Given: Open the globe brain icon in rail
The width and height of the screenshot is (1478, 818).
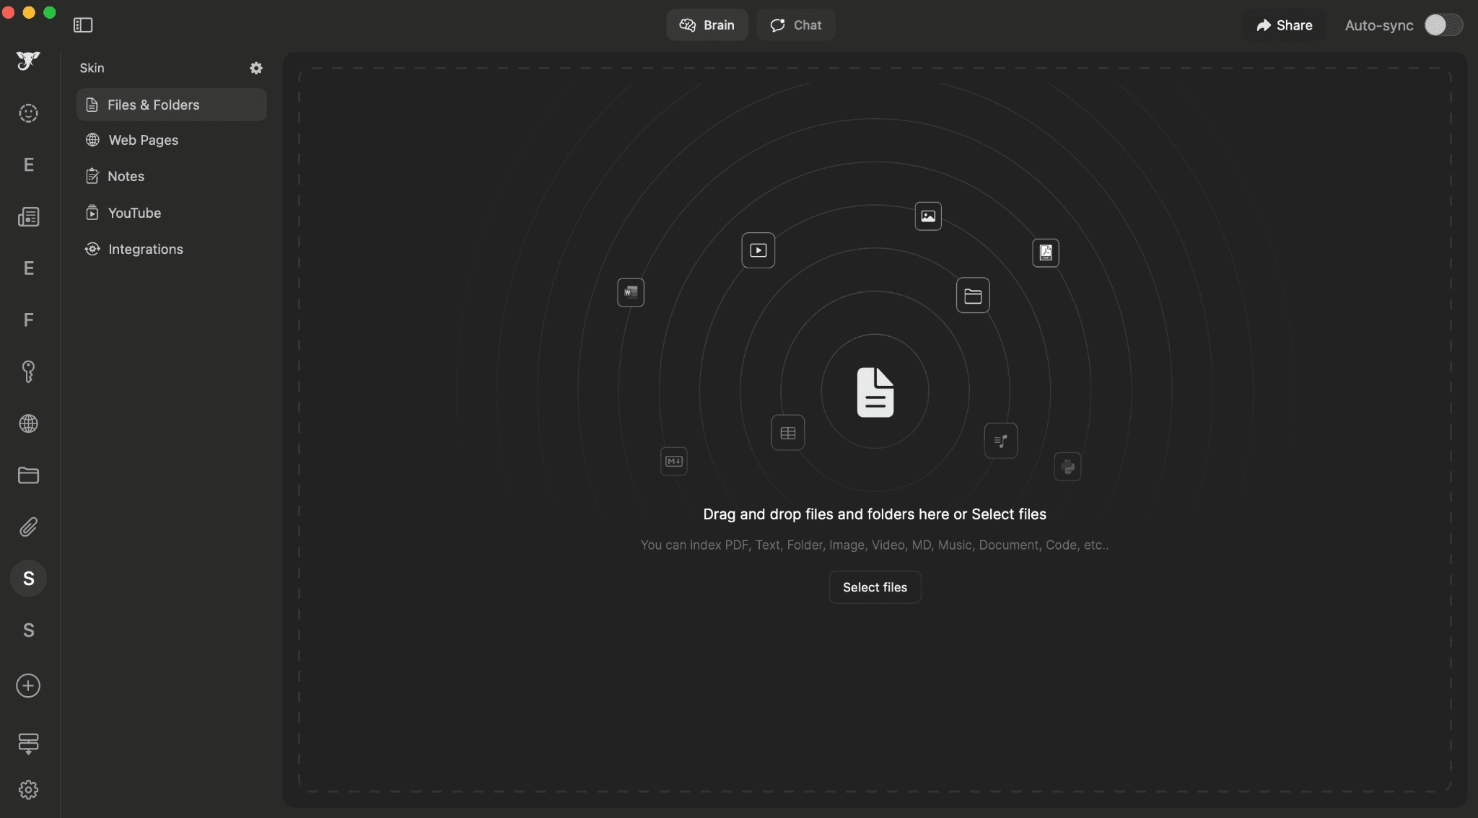Looking at the screenshot, I should [28, 423].
